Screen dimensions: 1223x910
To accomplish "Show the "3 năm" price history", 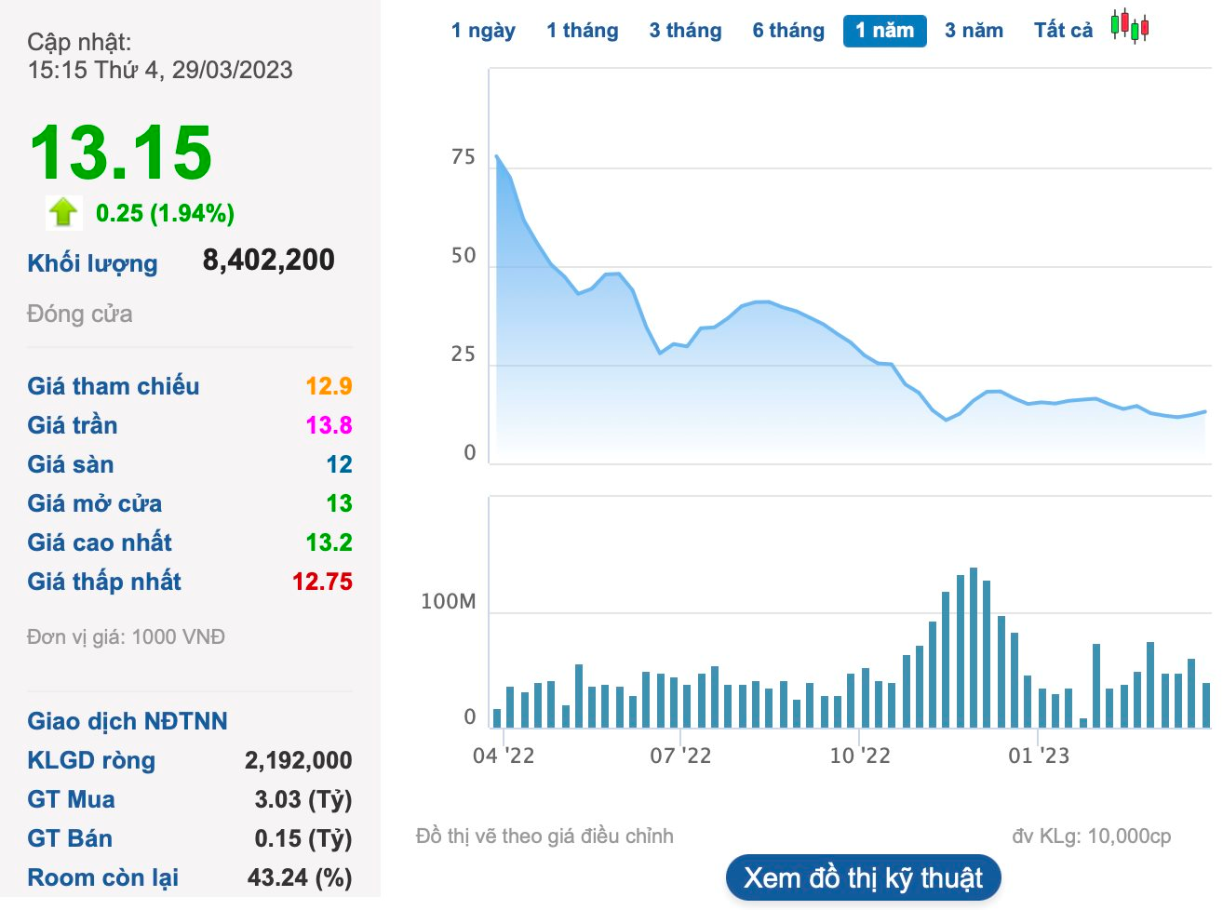I will pos(974,30).
